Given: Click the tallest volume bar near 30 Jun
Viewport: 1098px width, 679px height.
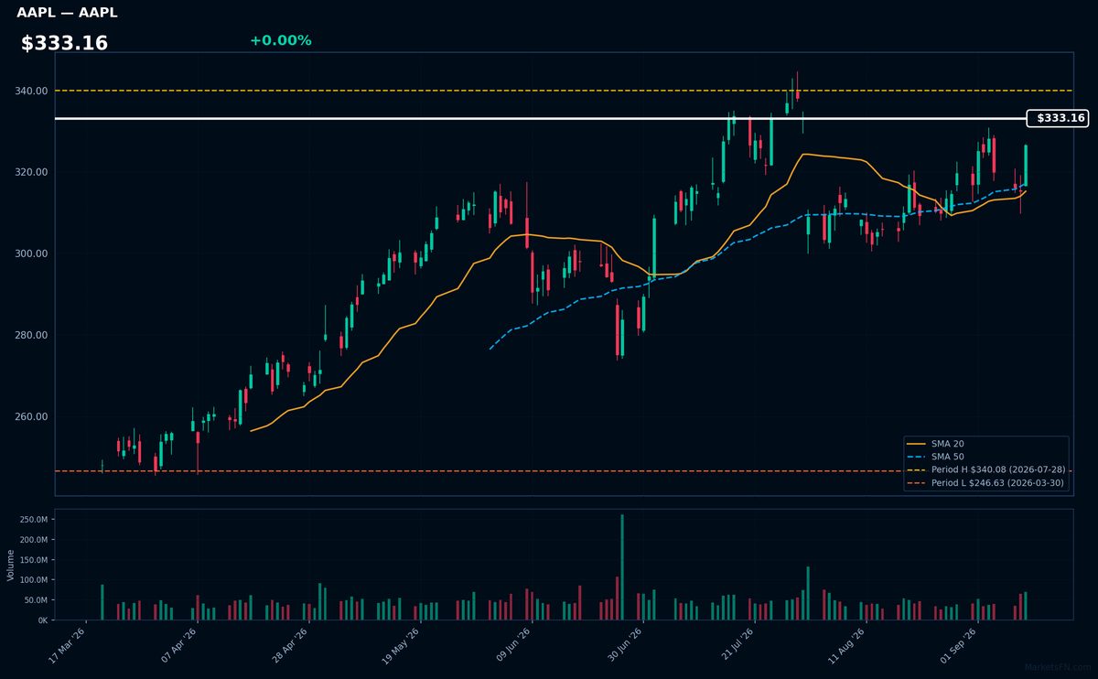Looking at the screenshot, I should pos(622,566).
